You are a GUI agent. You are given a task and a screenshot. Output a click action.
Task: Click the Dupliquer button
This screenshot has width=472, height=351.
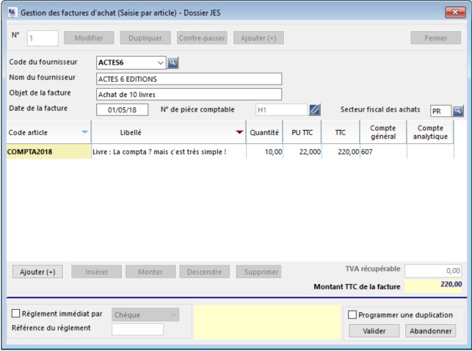[145, 38]
